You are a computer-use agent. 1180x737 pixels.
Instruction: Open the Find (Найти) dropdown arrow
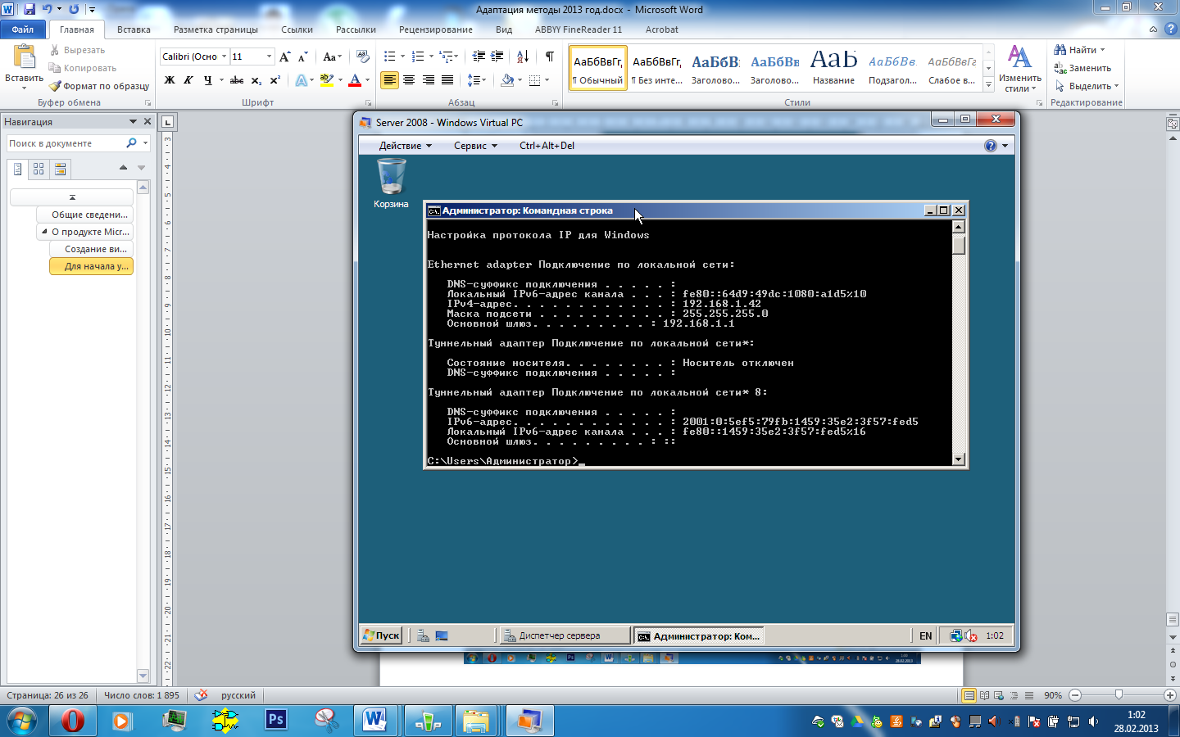pyautogui.click(x=1103, y=50)
